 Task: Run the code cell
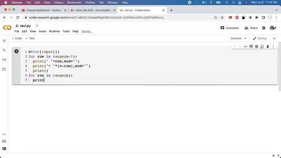[x=16, y=51]
